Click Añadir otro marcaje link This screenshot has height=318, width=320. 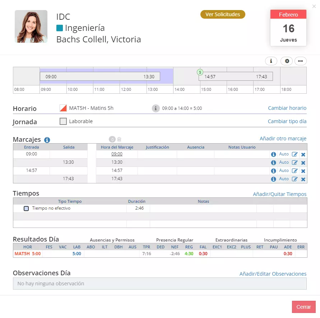click(283, 139)
